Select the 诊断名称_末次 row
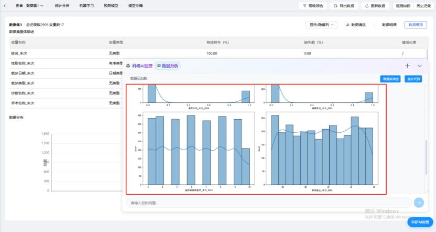Screen dimensions: 436x232 click(66, 93)
